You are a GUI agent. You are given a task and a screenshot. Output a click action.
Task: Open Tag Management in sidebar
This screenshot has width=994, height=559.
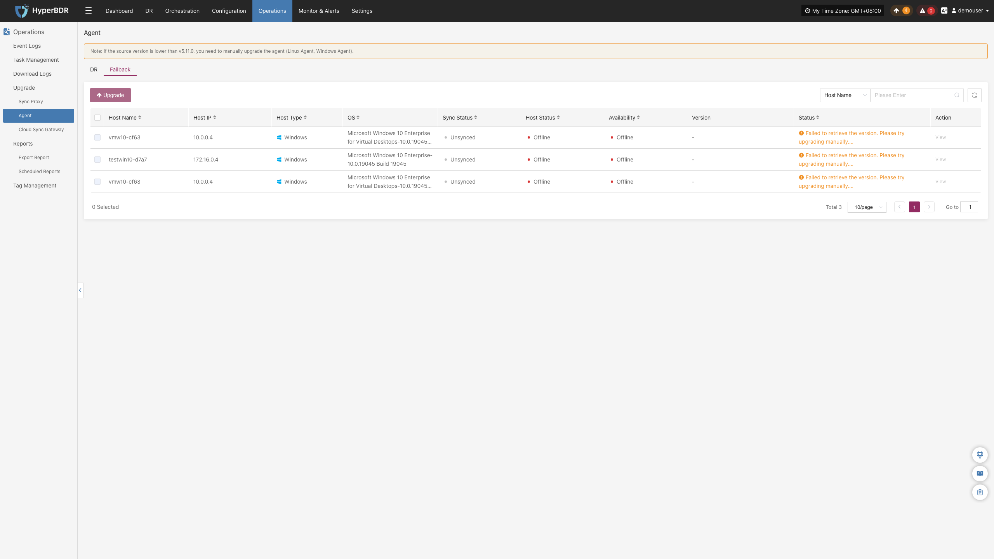click(35, 186)
